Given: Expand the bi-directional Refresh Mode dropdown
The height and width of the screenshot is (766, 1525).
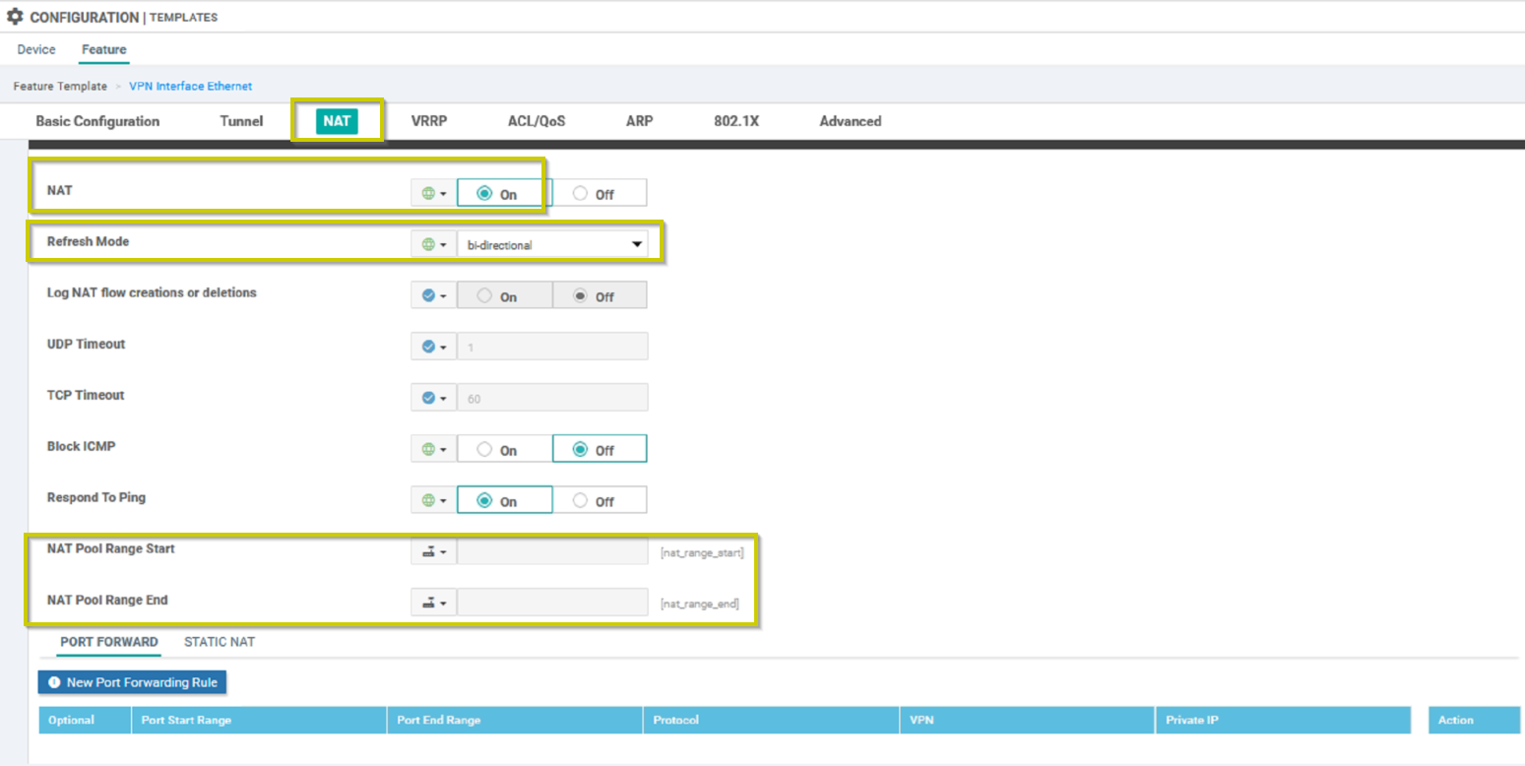Looking at the screenshot, I should [552, 244].
